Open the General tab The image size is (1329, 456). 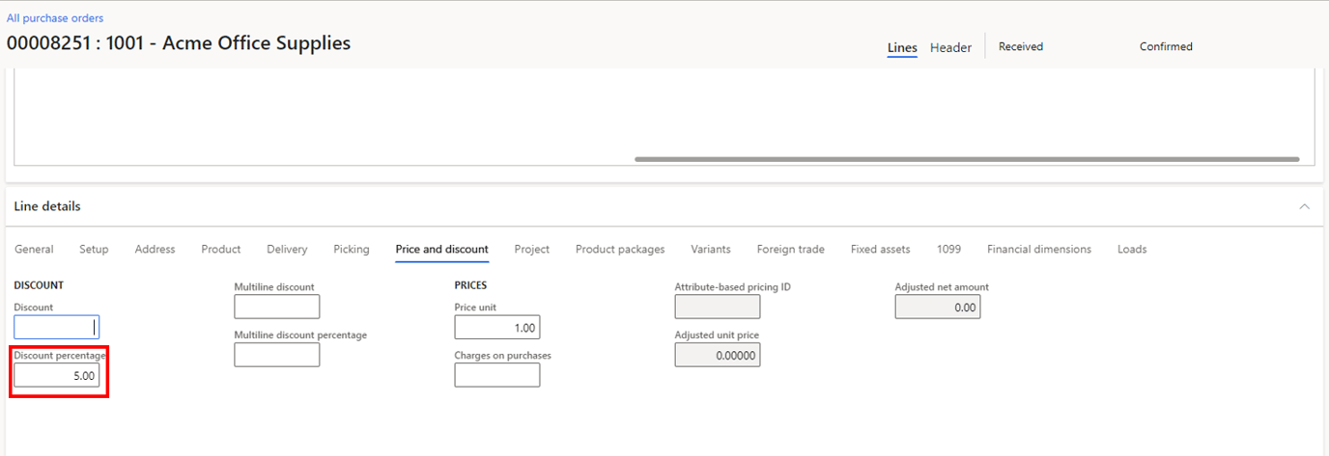click(x=34, y=249)
